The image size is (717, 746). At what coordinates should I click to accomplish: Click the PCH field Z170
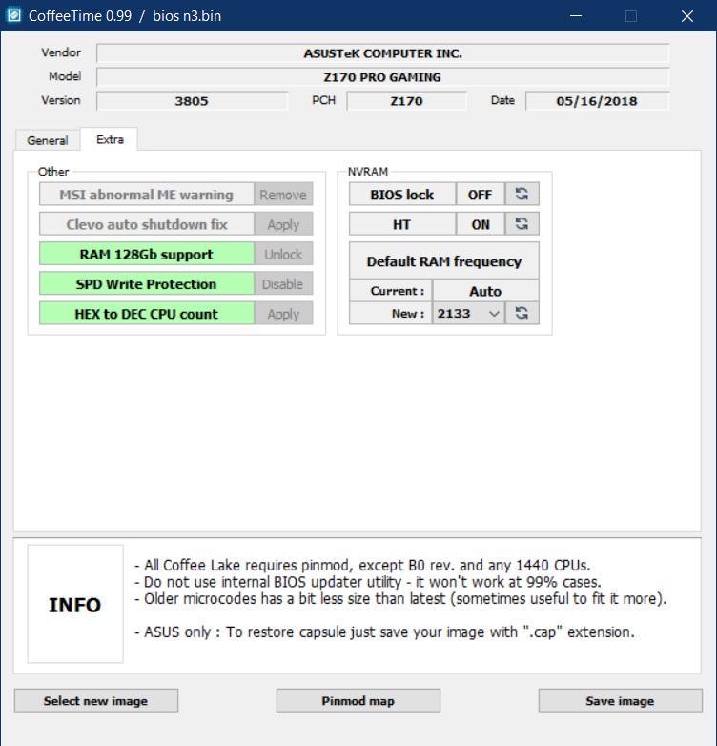pyautogui.click(x=406, y=100)
